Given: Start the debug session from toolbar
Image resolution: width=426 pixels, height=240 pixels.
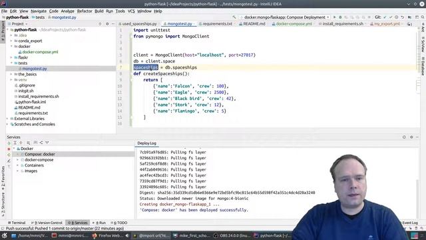Looking at the screenshot, I should [x=340, y=17].
